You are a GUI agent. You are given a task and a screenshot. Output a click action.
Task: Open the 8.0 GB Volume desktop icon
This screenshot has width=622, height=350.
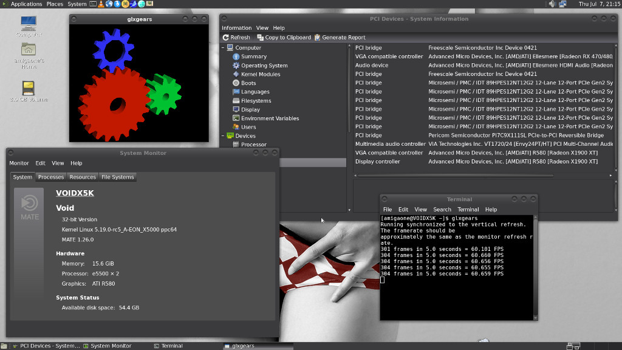click(29, 91)
